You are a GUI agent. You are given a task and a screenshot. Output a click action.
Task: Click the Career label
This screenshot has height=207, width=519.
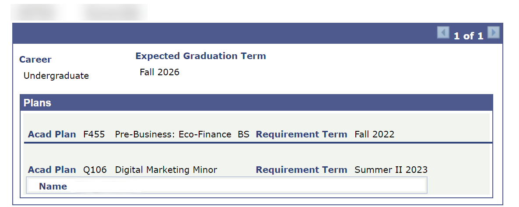click(x=35, y=60)
